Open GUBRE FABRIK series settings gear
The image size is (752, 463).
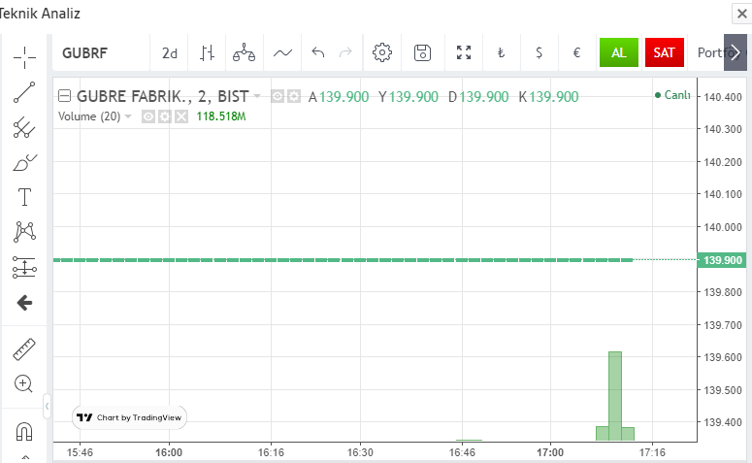[293, 96]
